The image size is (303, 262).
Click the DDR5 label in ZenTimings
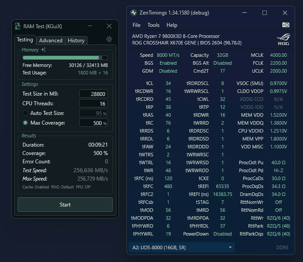click(x=282, y=247)
